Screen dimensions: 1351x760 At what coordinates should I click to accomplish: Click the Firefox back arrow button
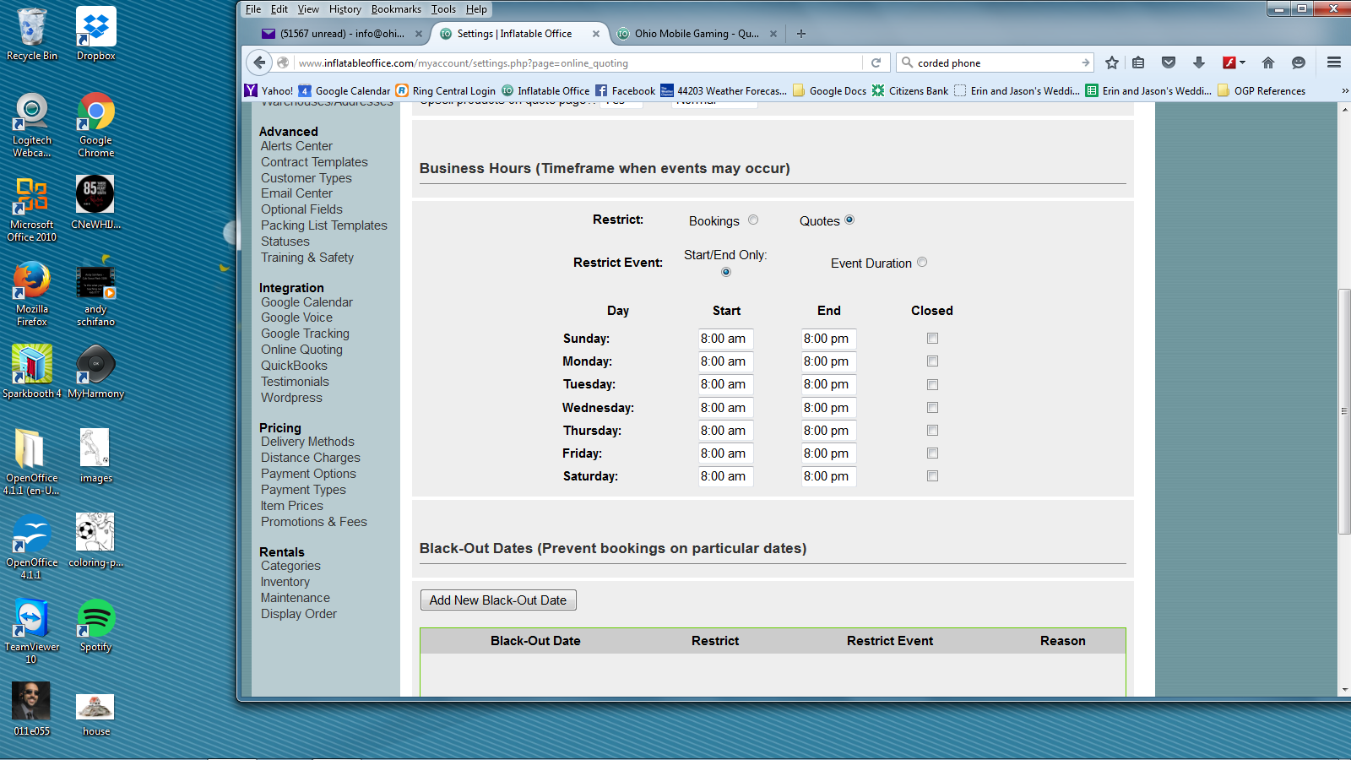(x=259, y=62)
